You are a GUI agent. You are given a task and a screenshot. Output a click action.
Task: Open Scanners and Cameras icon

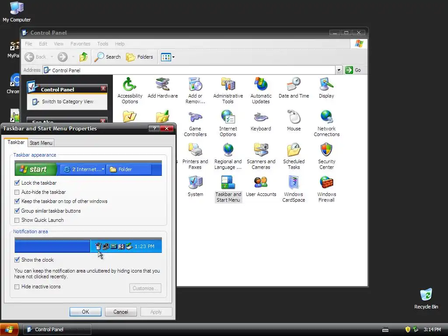261,156
